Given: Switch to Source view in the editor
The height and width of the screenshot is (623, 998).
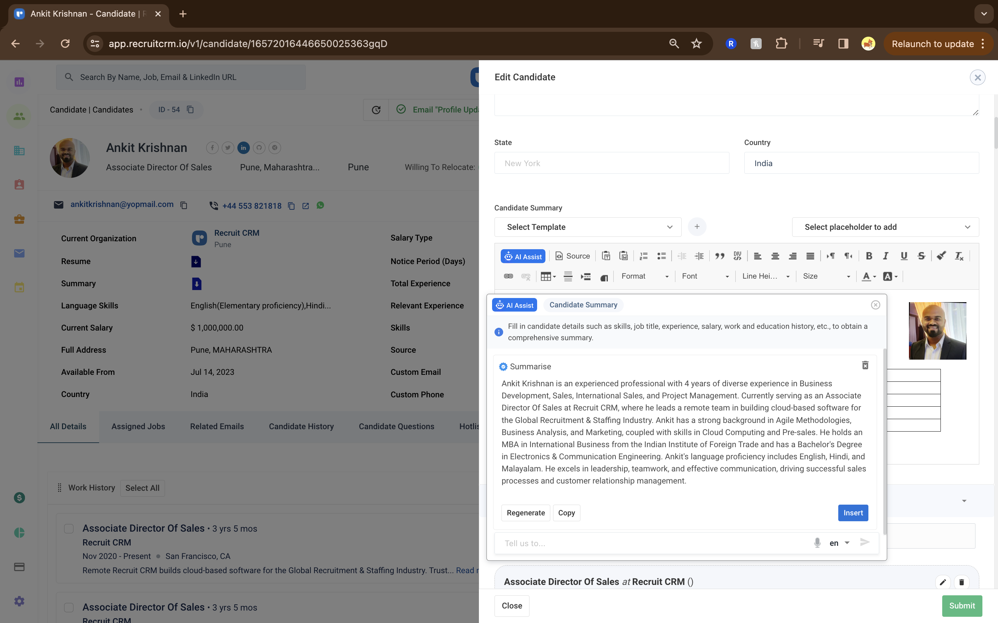Looking at the screenshot, I should 572,256.
